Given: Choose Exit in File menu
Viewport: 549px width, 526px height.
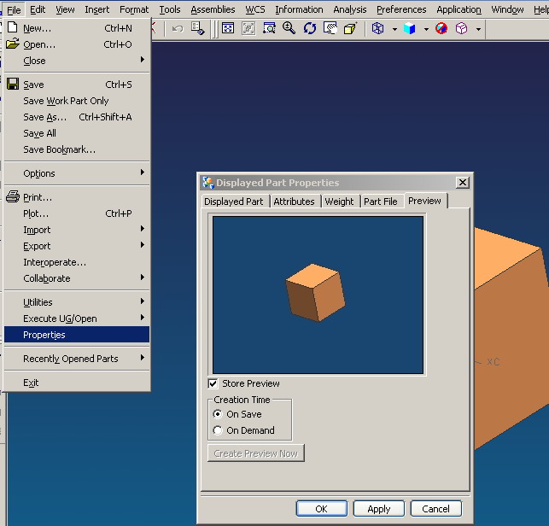Looking at the screenshot, I should 77,383.
